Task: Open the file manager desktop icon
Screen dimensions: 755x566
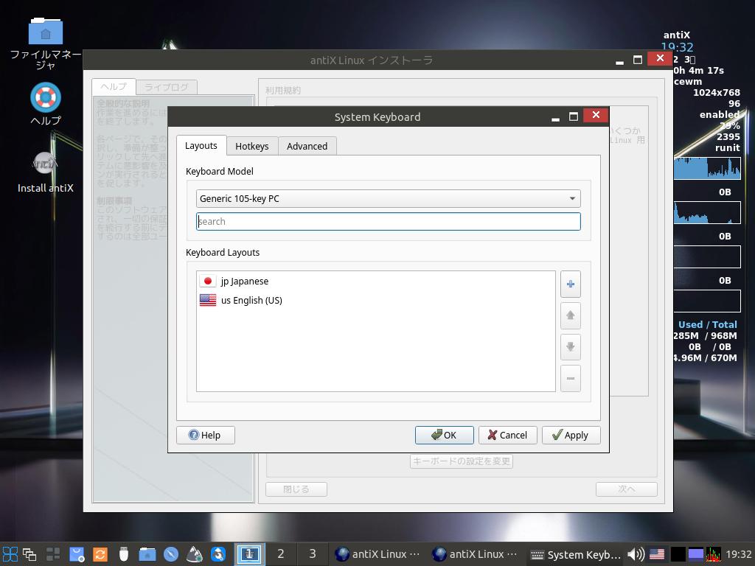Action: click(x=46, y=33)
